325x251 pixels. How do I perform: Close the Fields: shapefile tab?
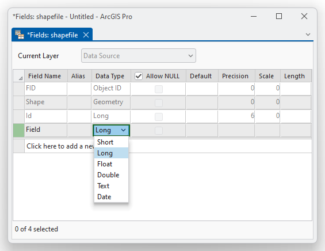tap(86, 35)
